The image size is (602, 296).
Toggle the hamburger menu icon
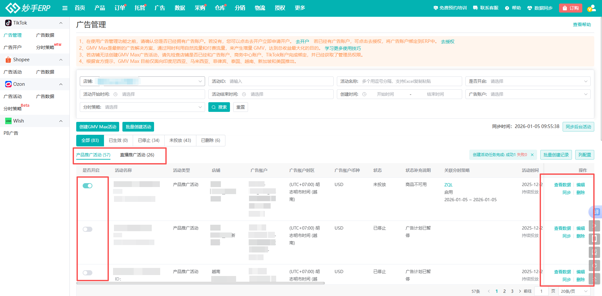point(65,8)
